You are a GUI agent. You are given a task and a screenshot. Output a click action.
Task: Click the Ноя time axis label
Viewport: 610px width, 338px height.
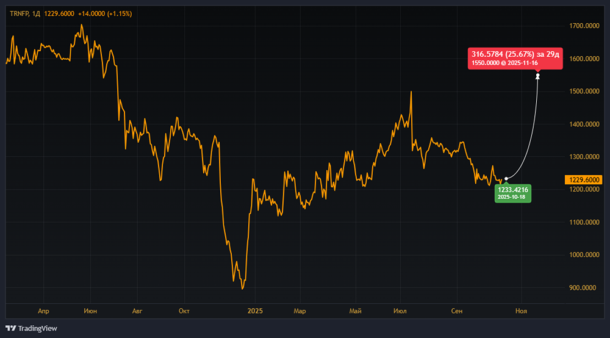(521, 311)
